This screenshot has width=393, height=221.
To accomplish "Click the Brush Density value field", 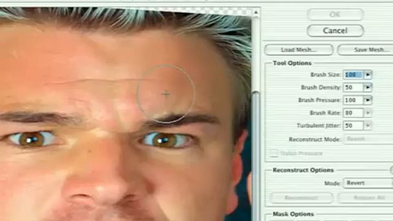I will tap(353, 87).
